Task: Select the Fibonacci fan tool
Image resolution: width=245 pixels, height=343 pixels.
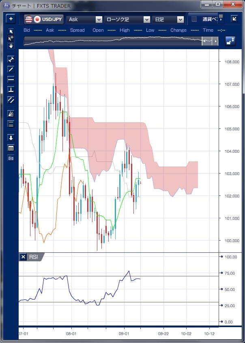Action: 11,114
